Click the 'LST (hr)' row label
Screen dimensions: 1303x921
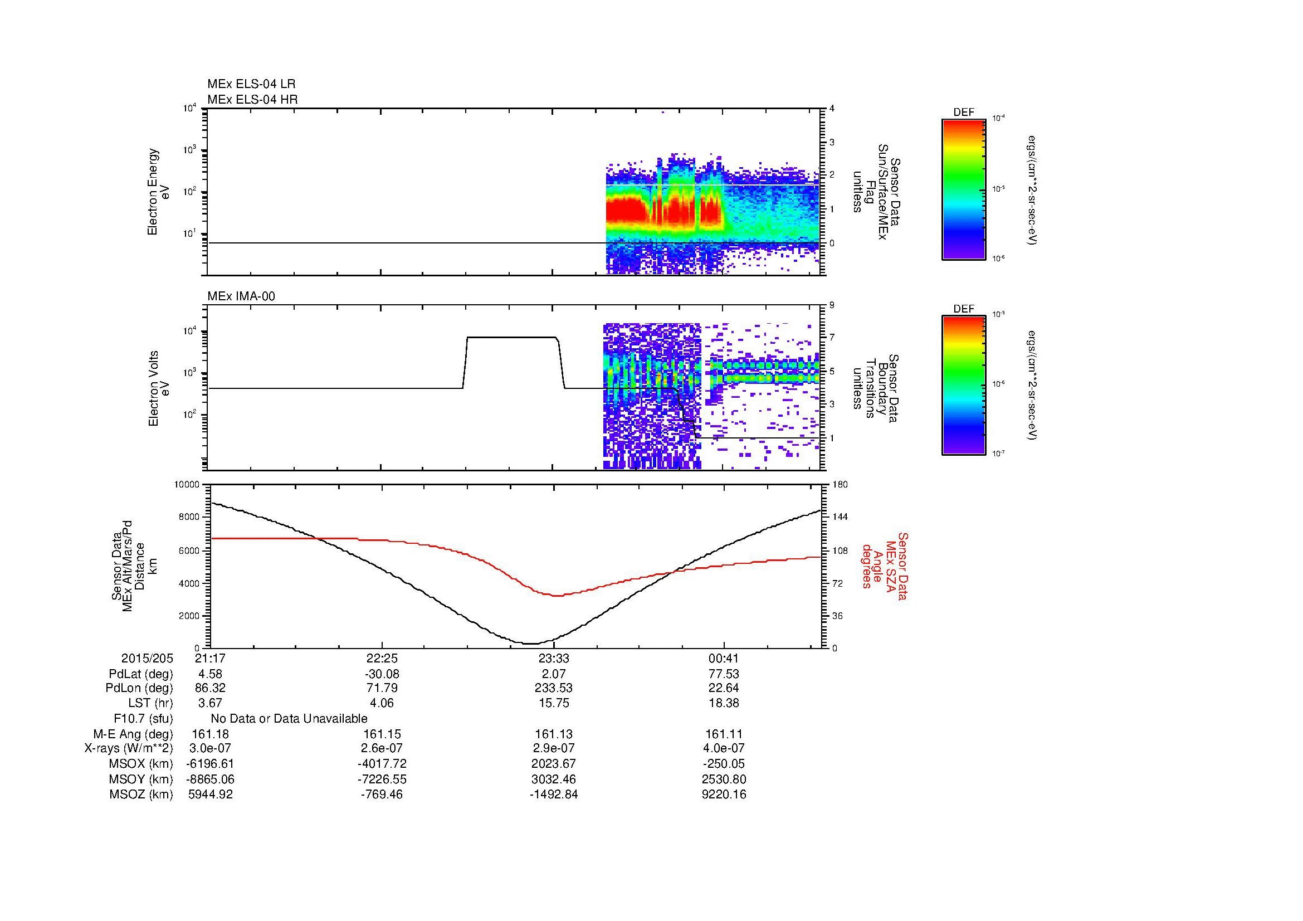click(150, 704)
